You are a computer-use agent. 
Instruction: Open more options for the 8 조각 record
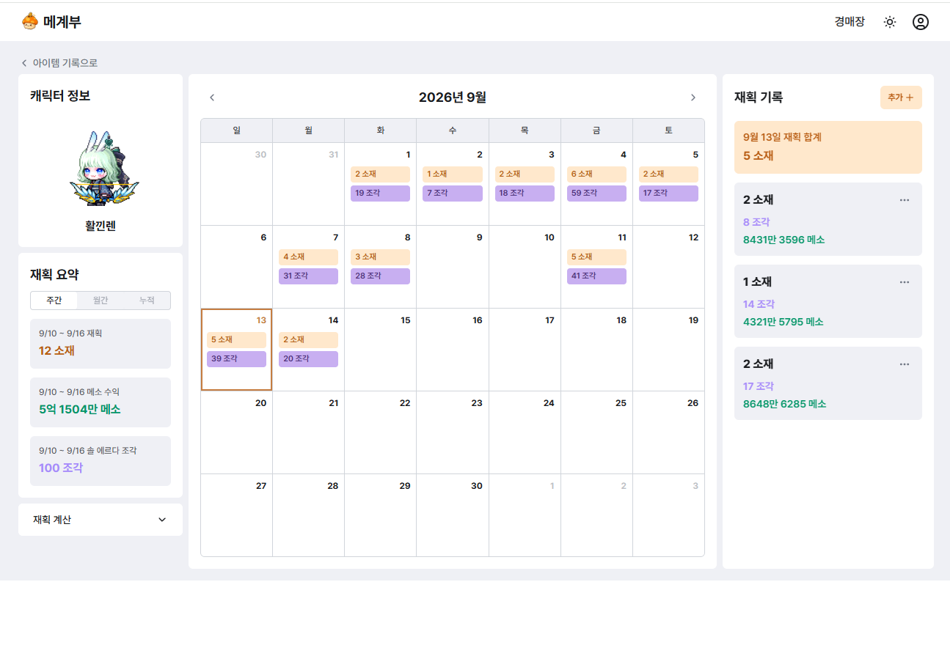[x=905, y=200]
